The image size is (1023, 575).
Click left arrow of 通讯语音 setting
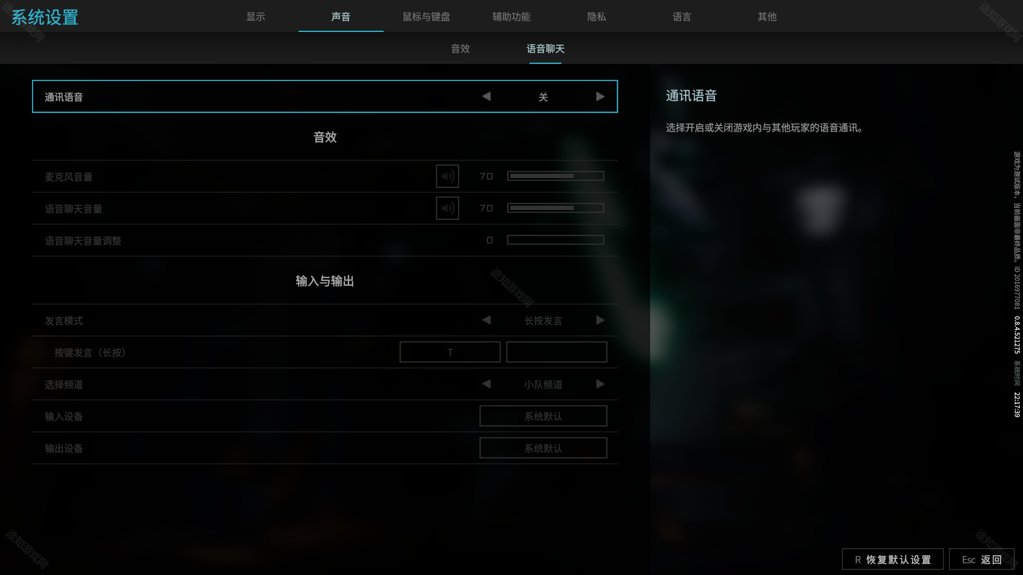486,97
